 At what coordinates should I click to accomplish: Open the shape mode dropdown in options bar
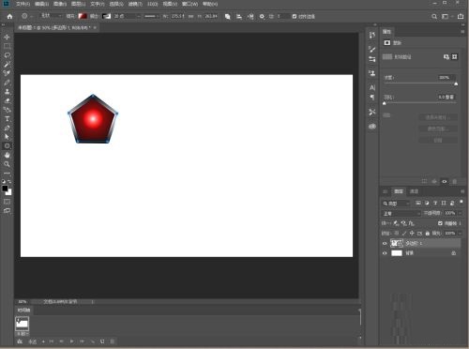pyautogui.click(x=51, y=16)
